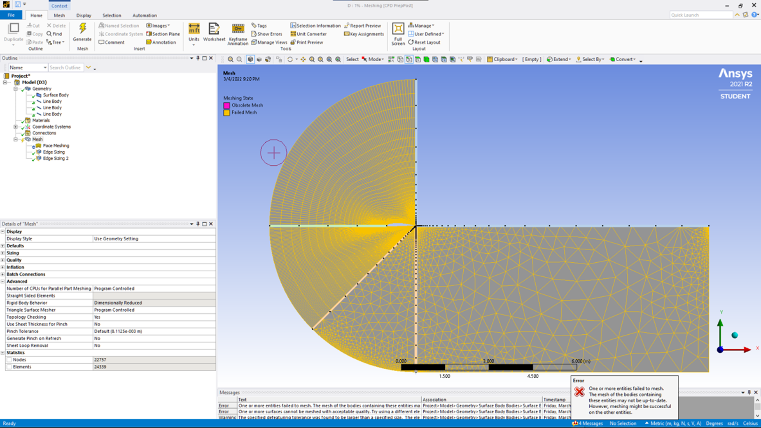Expand the Sizing details group
The width and height of the screenshot is (761, 428).
(x=3, y=253)
